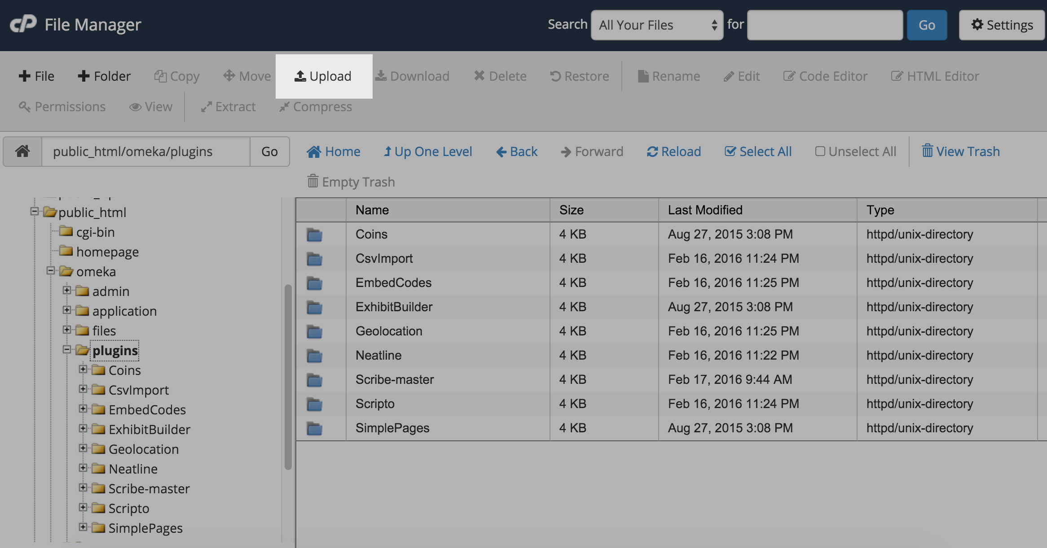The width and height of the screenshot is (1047, 548).
Task: Click the Forward navigation link
Action: [x=592, y=152]
